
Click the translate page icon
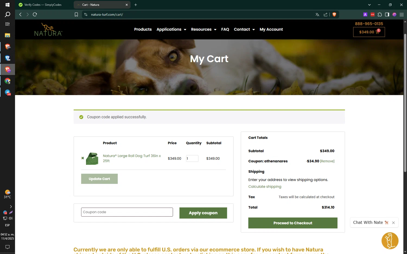pyautogui.click(x=317, y=15)
